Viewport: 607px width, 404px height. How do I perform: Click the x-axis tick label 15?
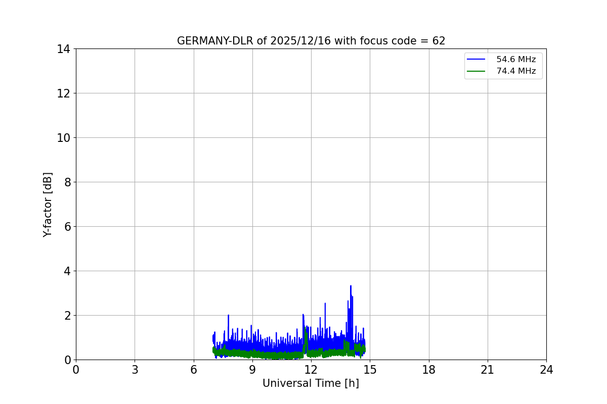tap(370, 370)
